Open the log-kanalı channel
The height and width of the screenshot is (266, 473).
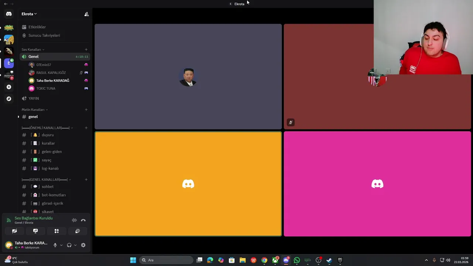coord(54,168)
